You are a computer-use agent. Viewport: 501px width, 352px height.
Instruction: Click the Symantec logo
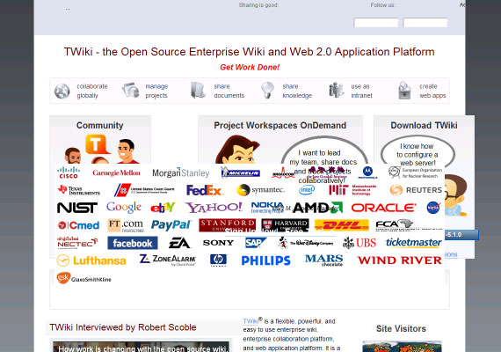pos(260,190)
